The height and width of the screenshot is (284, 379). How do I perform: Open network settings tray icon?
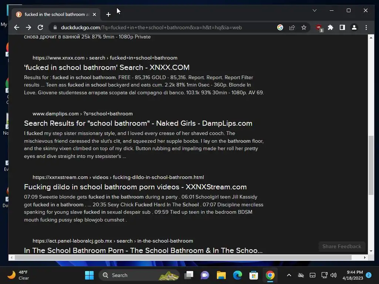click(x=324, y=275)
